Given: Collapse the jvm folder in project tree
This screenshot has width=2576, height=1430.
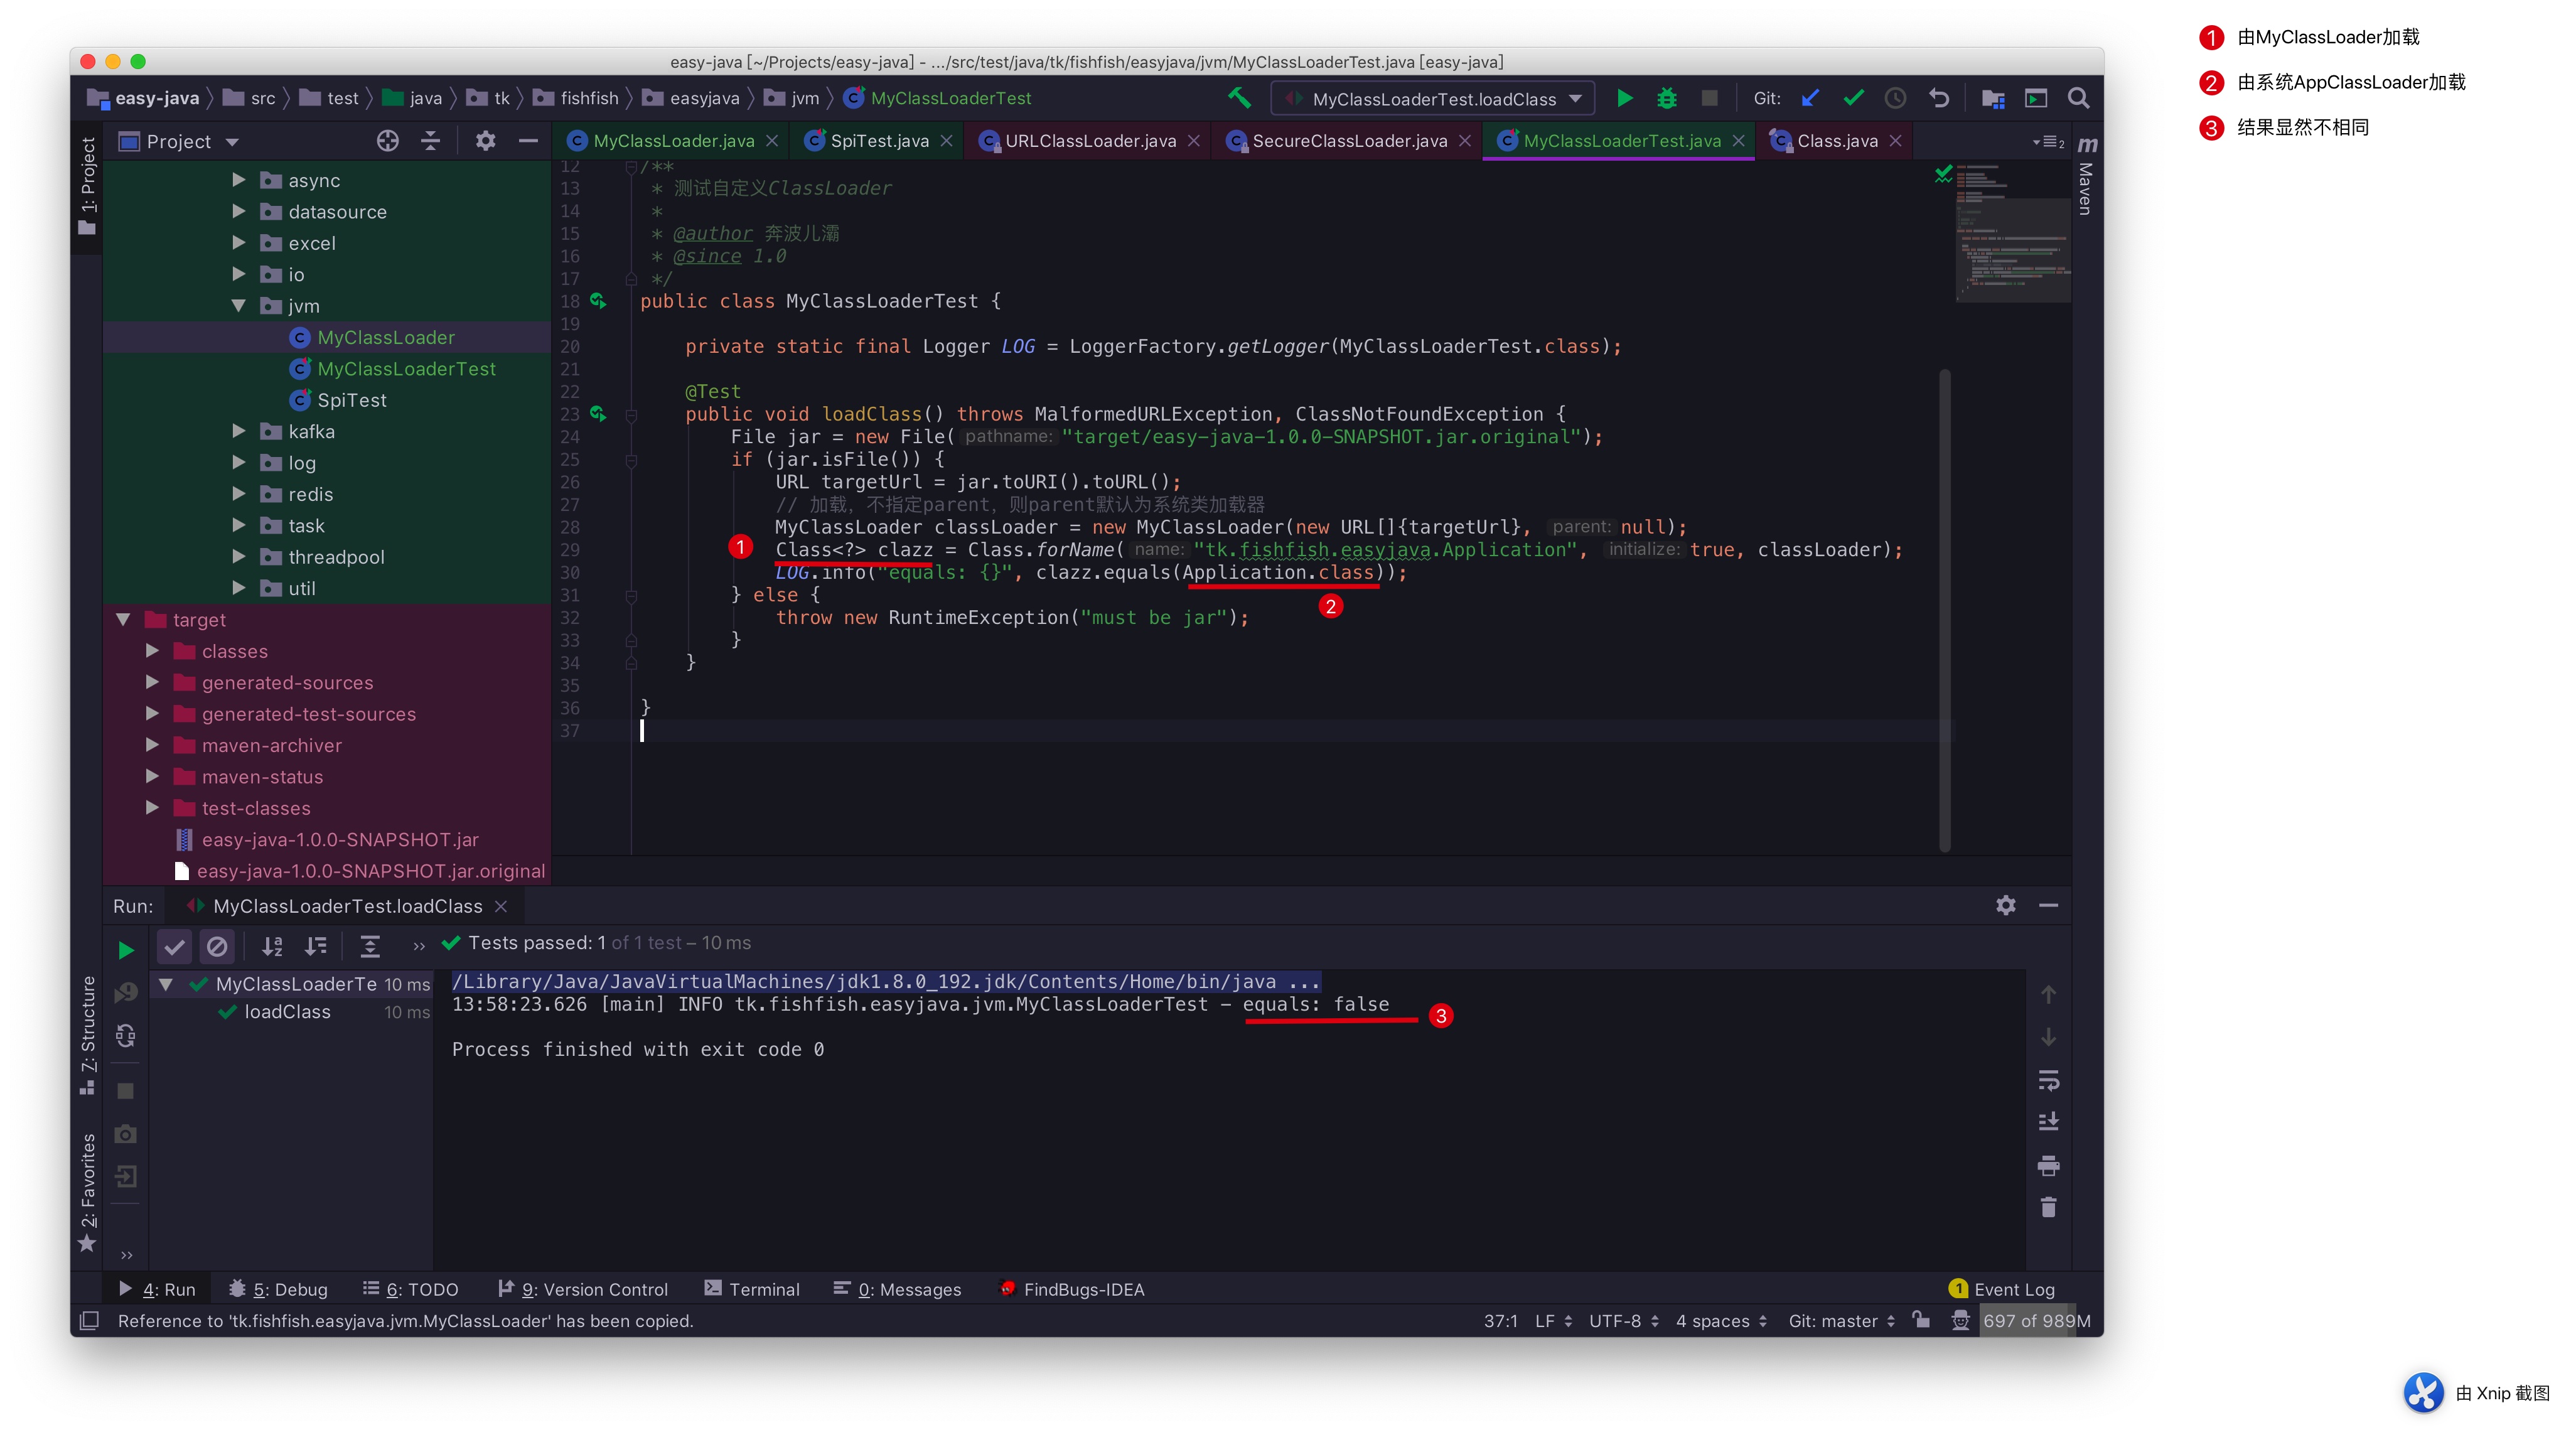Looking at the screenshot, I should pyautogui.click(x=239, y=306).
